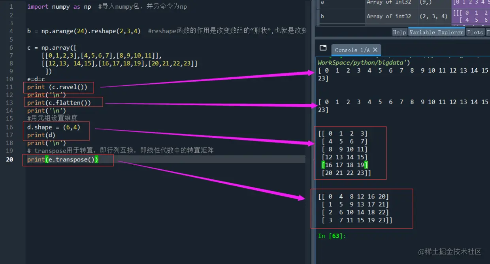Click [20 21 22 23]] in console output
The width and height of the screenshot is (490, 264).
(x=347, y=173)
